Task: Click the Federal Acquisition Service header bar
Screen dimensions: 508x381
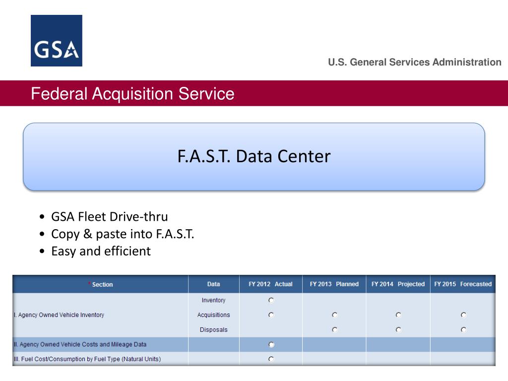Action: coord(254,93)
